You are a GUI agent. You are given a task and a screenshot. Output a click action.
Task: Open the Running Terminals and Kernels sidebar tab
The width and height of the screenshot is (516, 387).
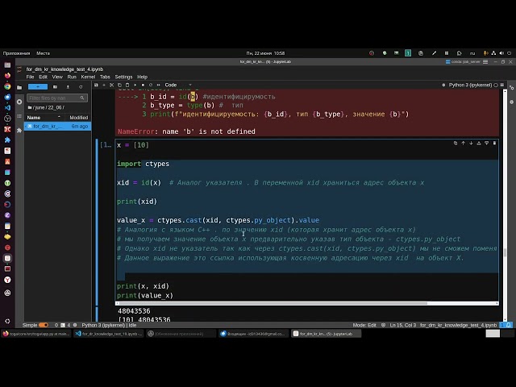19,102
